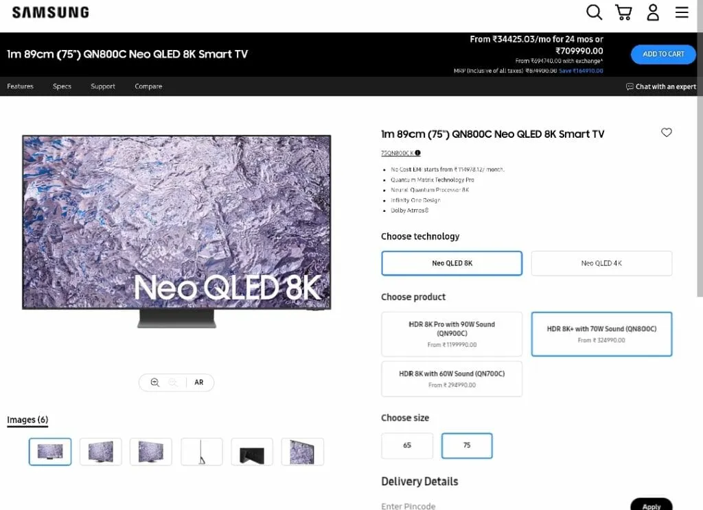
Task: Open the search icon in header
Action: [x=594, y=12]
